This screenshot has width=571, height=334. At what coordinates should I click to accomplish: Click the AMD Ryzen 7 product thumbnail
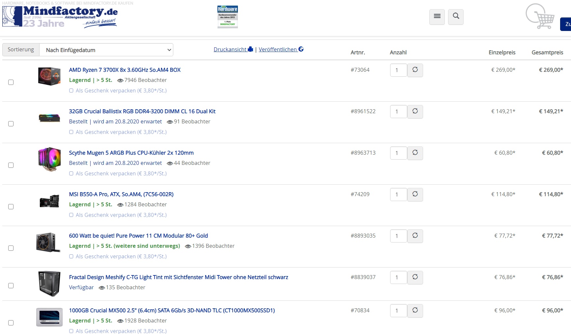pyautogui.click(x=49, y=76)
